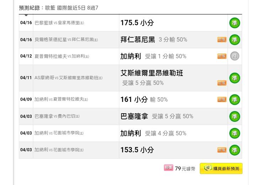This screenshot has width=256, height=185.
Task: Click orange 主推 tag on 161 小分 row
Action: [x=222, y=99]
